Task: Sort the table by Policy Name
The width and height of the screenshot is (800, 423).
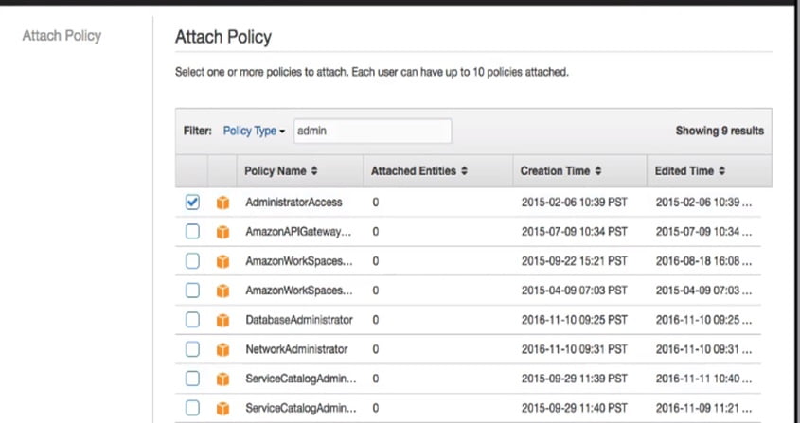Action: click(280, 171)
